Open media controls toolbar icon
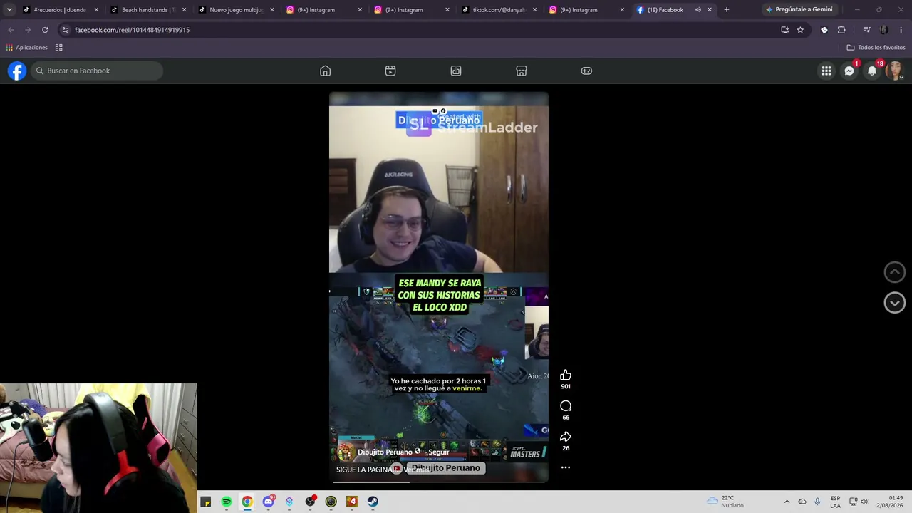Screen dimensions: 912x513 click(866, 30)
